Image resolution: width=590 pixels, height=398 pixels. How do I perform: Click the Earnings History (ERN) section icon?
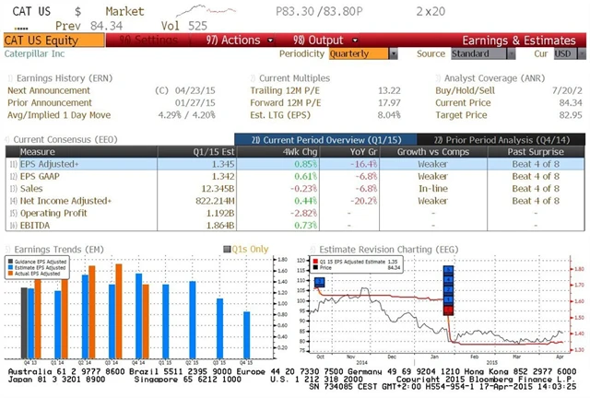(9, 77)
